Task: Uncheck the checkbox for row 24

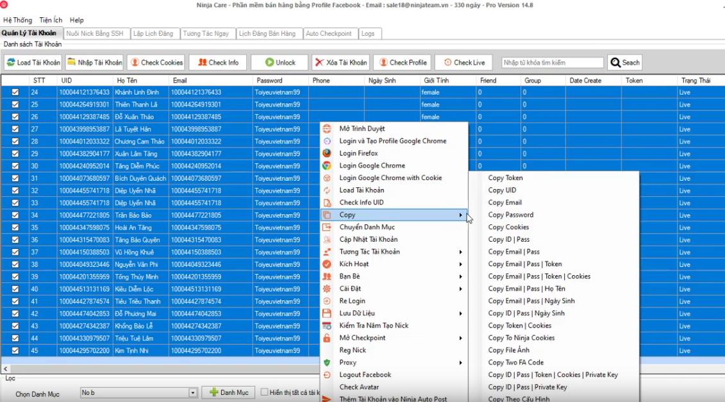Action: point(15,92)
